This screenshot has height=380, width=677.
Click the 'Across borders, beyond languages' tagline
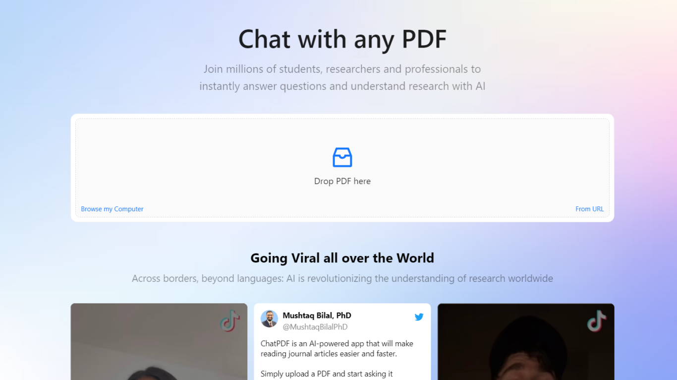[x=342, y=278]
